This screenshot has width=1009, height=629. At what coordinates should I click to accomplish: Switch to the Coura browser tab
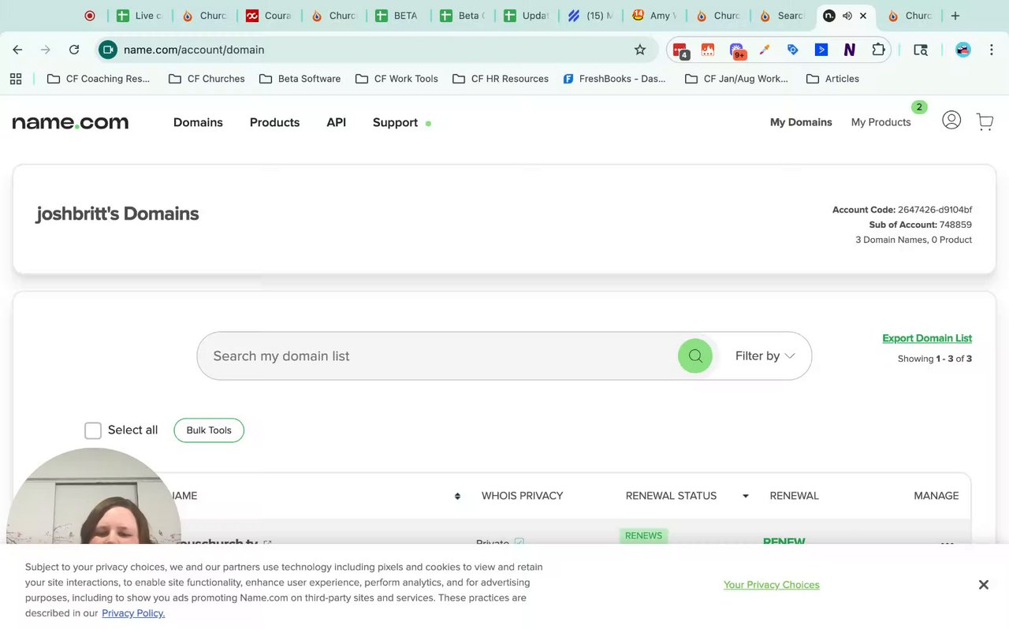269,16
